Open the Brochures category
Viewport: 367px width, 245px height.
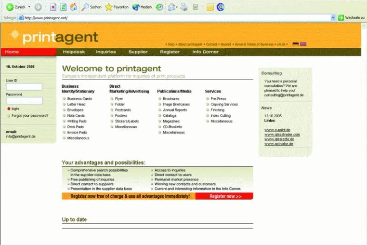(x=171, y=99)
